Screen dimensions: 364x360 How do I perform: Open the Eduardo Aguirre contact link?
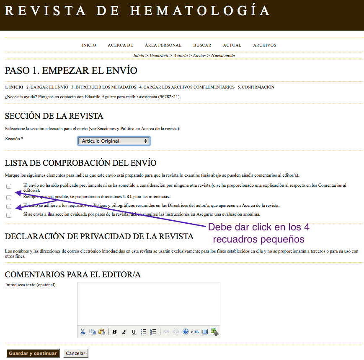click(100, 97)
